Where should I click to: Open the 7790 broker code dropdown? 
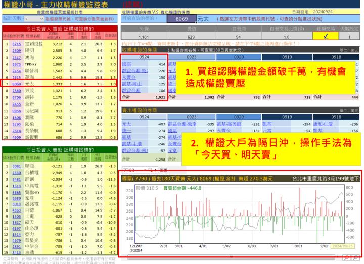[146, 170]
